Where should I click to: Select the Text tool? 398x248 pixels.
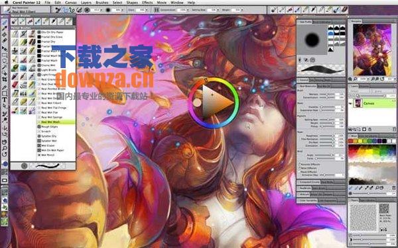coord(5,100)
